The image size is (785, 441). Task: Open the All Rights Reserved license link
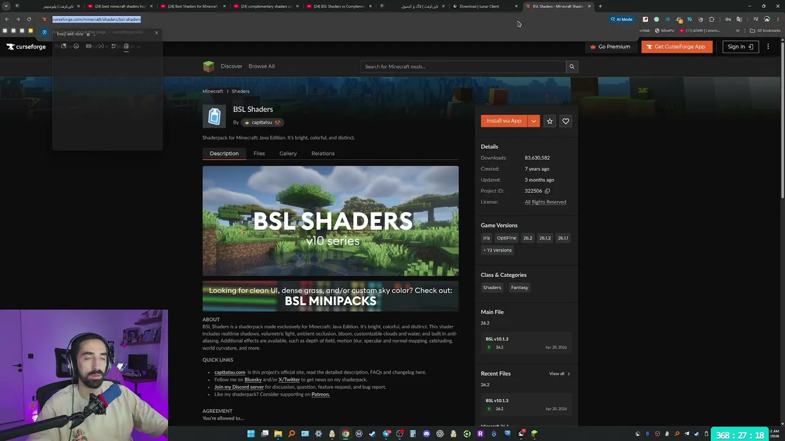pos(545,202)
